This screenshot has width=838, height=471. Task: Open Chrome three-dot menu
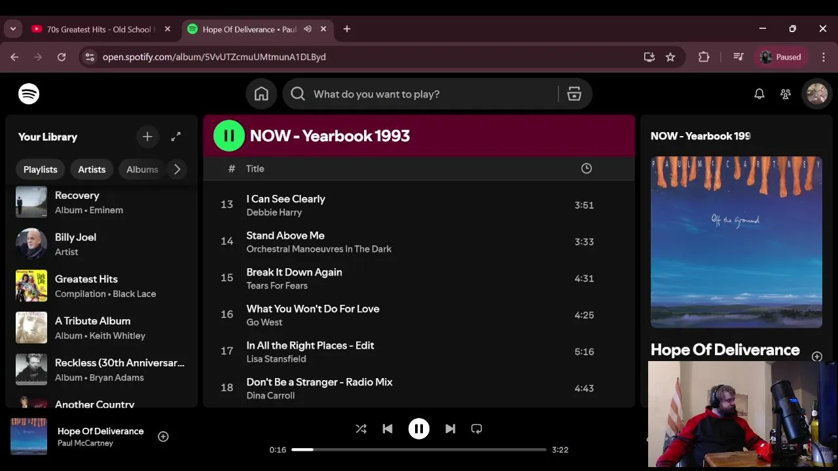(x=824, y=57)
